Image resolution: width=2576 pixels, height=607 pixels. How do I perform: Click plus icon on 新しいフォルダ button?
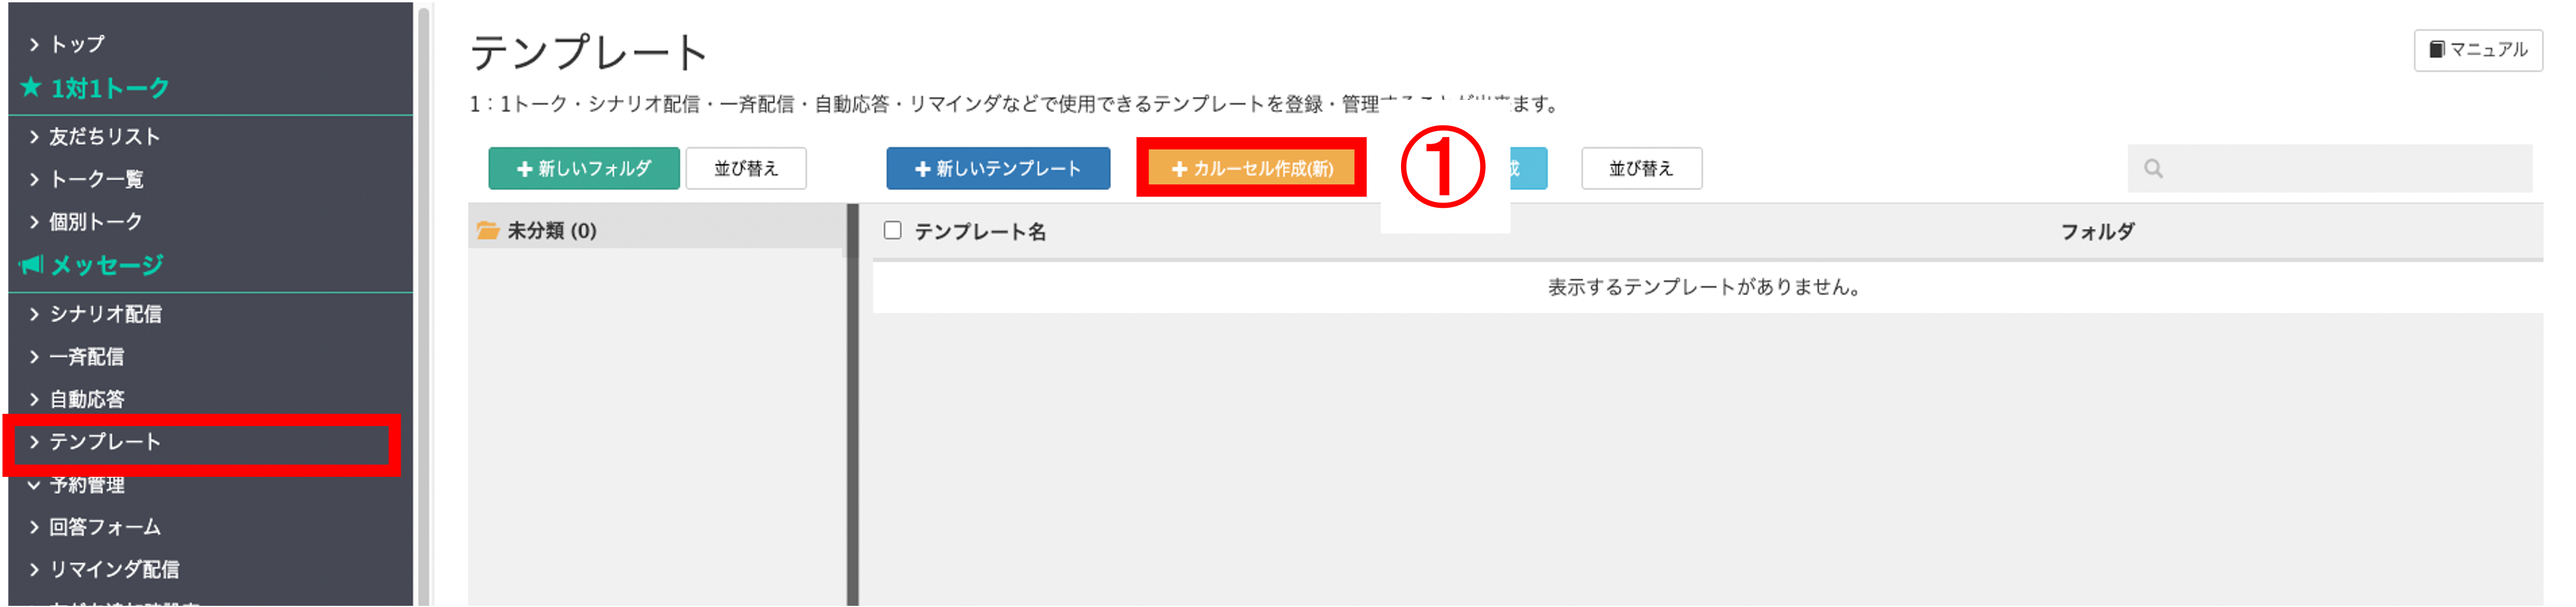[x=524, y=170]
